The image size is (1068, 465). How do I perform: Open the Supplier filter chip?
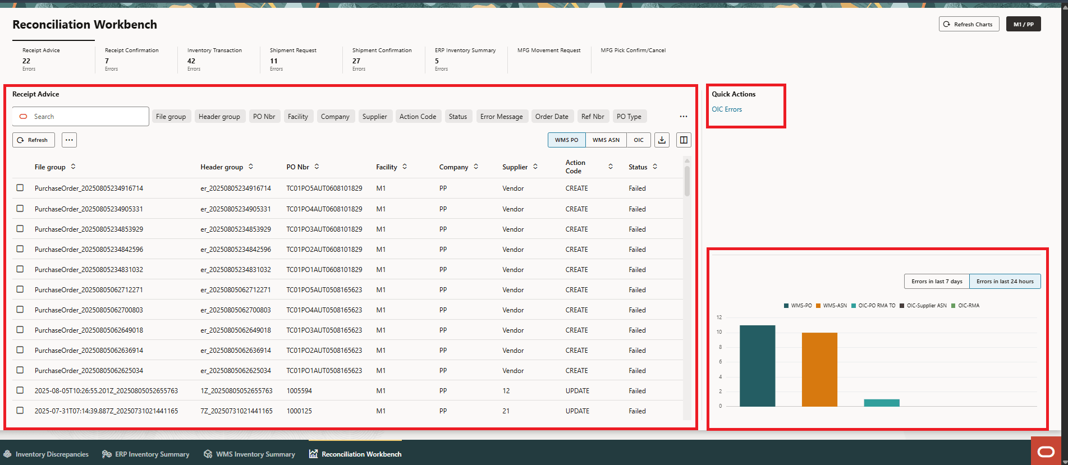tap(375, 117)
